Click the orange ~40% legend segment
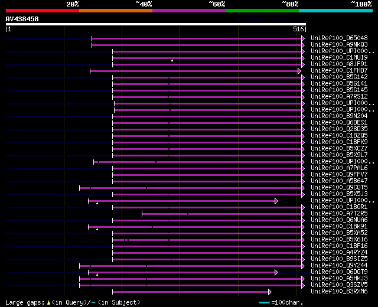The height and width of the screenshot is (307, 378). (x=116, y=11)
